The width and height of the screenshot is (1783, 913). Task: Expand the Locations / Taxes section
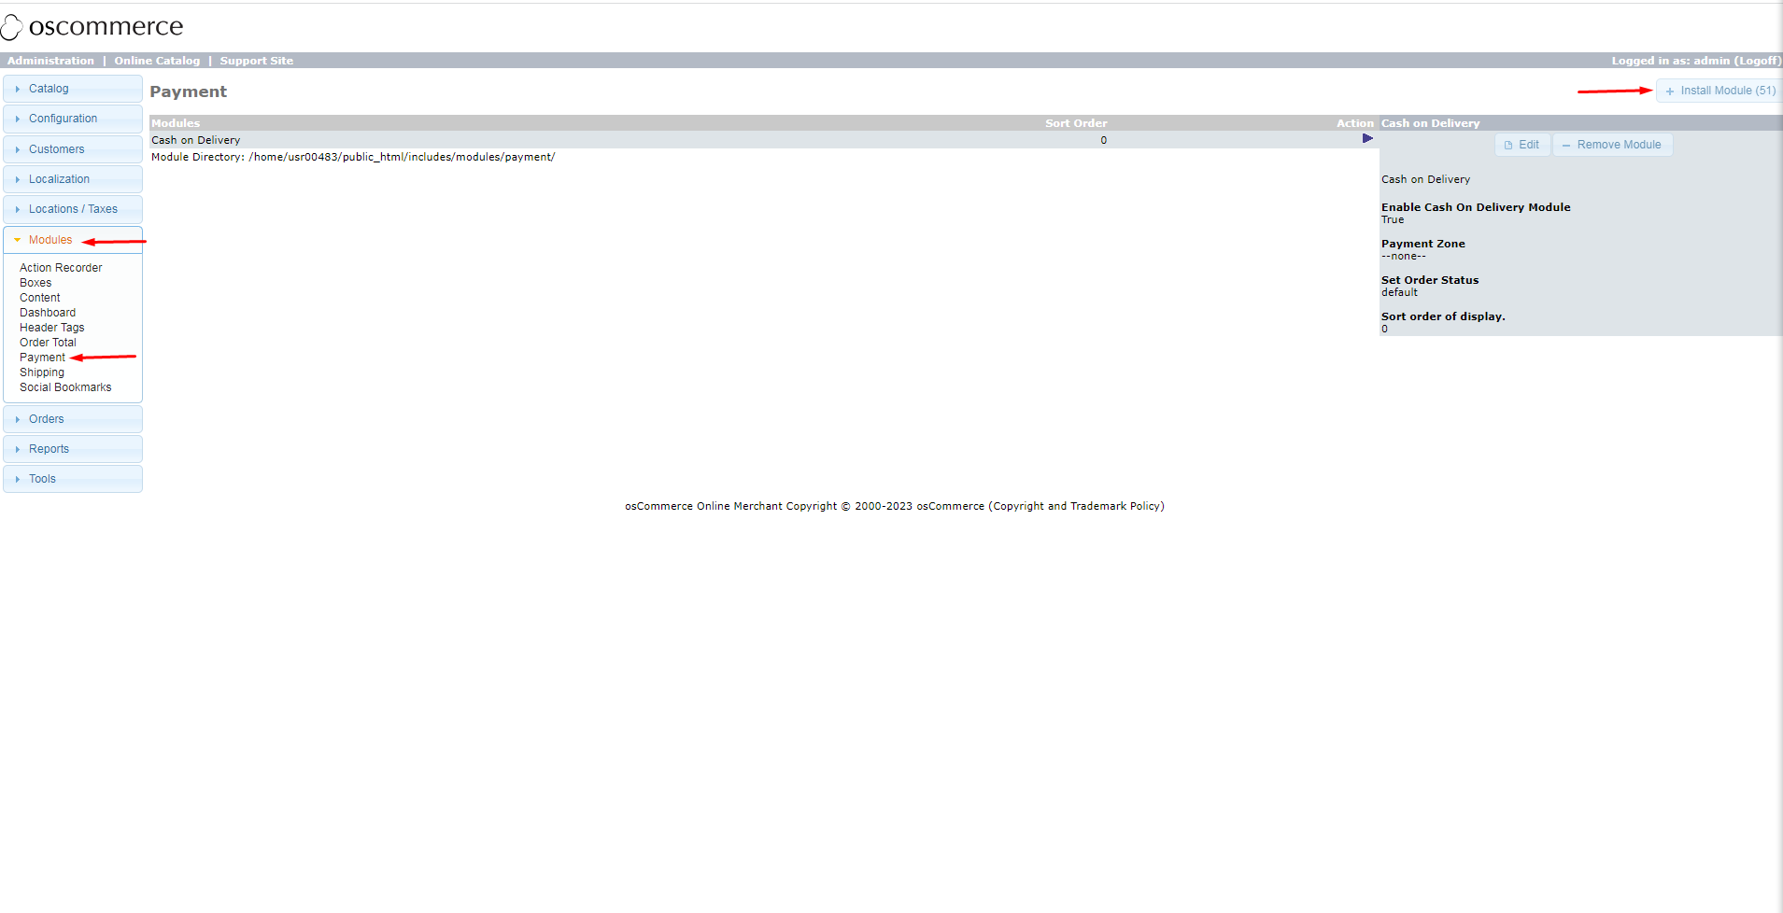(73, 209)
